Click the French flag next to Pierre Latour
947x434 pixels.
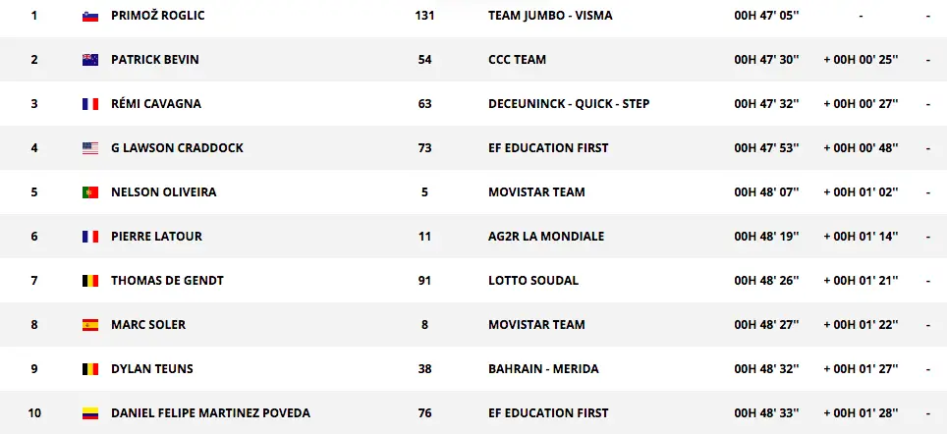click(90, 237)
